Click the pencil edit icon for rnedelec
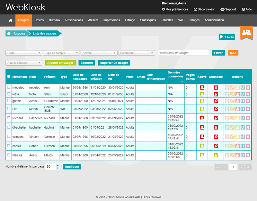 pyautogui.click(x=232, y=88)
